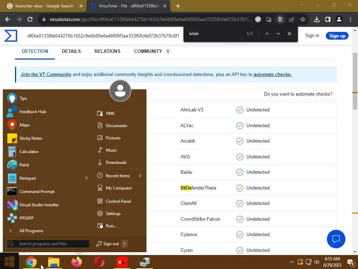This screenshot has height=269, width=358.
Task: Open File Explorer from taskbar
Action: 54,262
